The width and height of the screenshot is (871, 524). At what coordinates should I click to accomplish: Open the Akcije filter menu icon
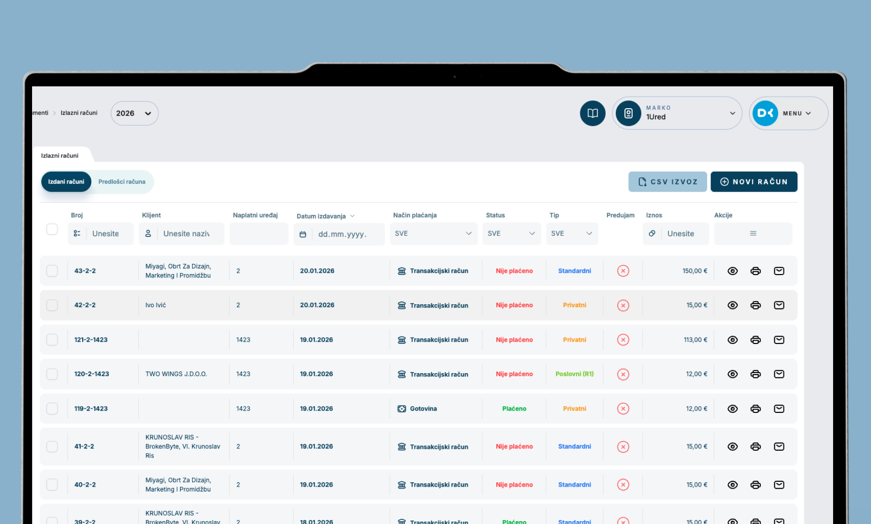753,233
